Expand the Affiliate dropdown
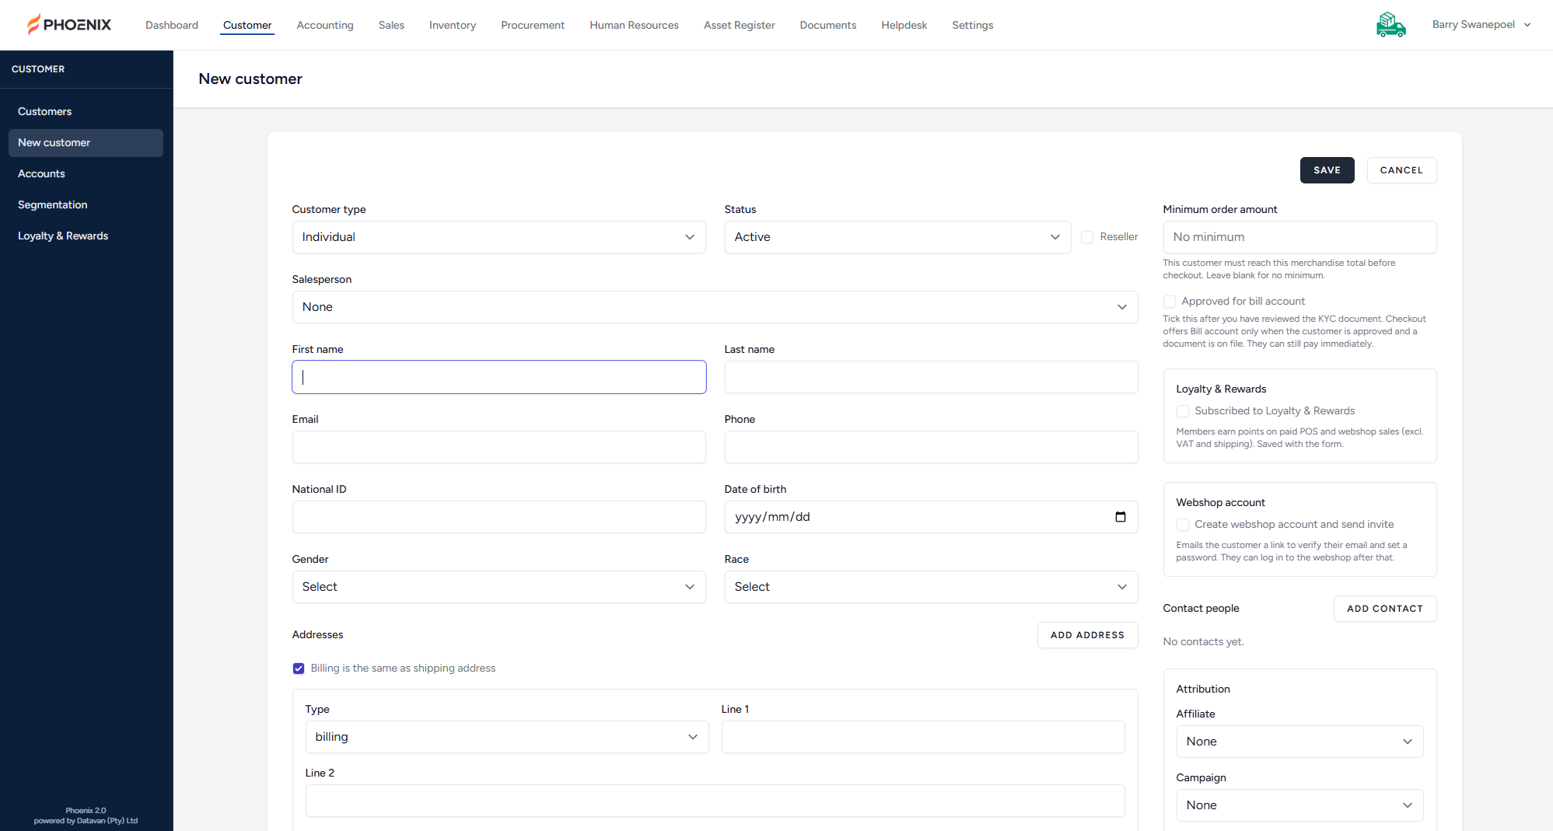1553x831 pixels. click(x=1299, y=742)
